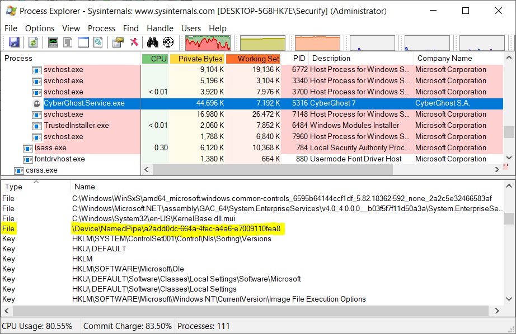The height and width of the screenshot is (334, 516).
Task: Toggle the lower pane toolbar icon
Action: [83, 42]
